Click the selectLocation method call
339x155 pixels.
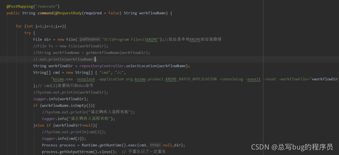click(x=141, y=66)
